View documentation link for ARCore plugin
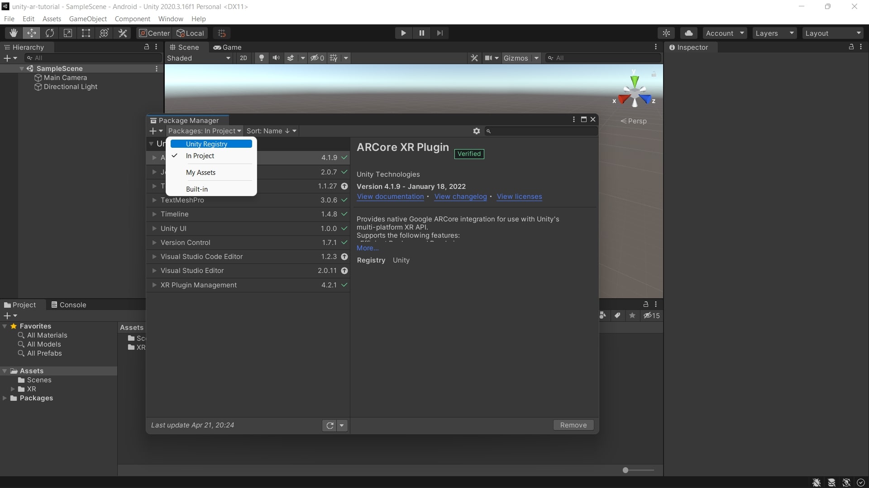Screen dimensions: 869x488 390,196
